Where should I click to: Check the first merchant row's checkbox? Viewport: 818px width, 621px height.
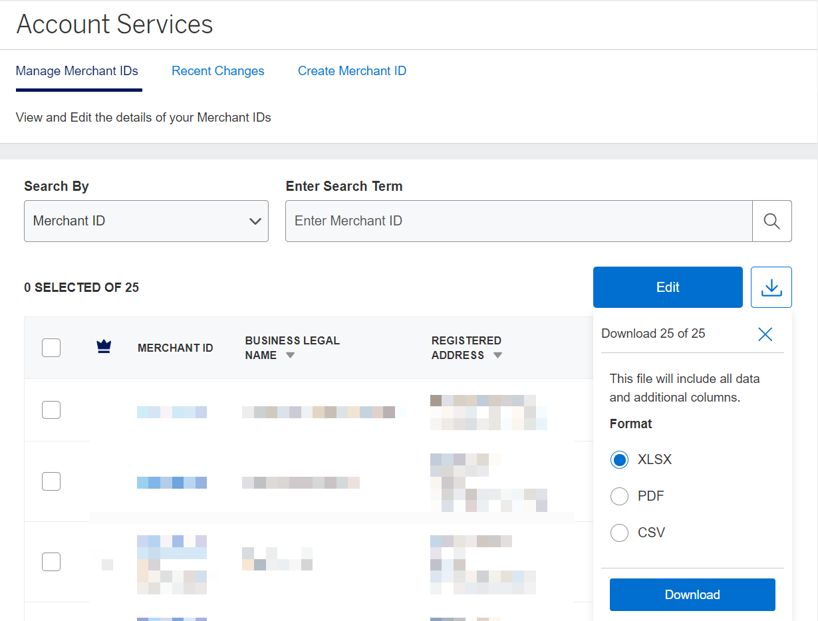tap(51, 410)
